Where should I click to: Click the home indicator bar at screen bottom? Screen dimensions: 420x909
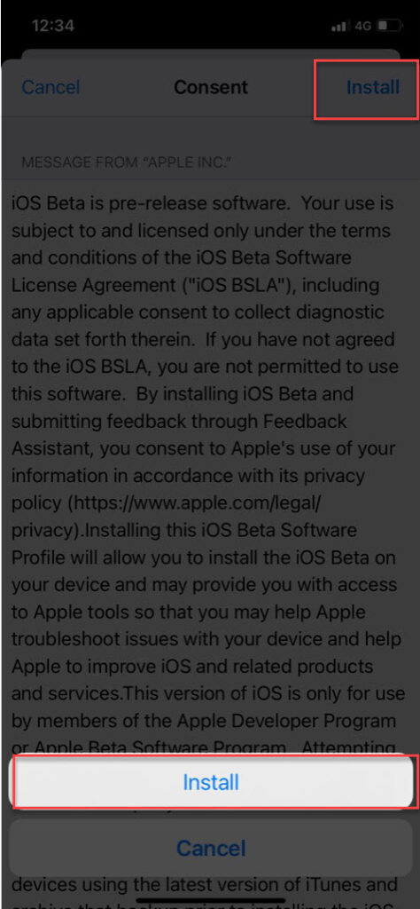point(210,902)
